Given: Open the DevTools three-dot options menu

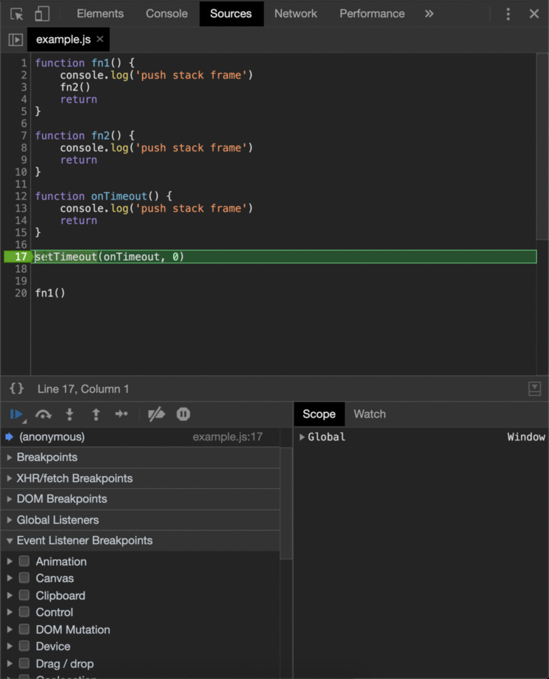Looking at the screenshot, I should (x=508, y=14).
